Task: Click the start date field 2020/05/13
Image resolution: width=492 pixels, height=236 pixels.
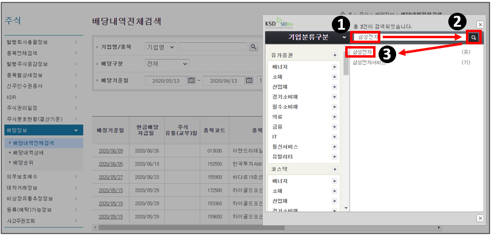Action: point(166,81)
